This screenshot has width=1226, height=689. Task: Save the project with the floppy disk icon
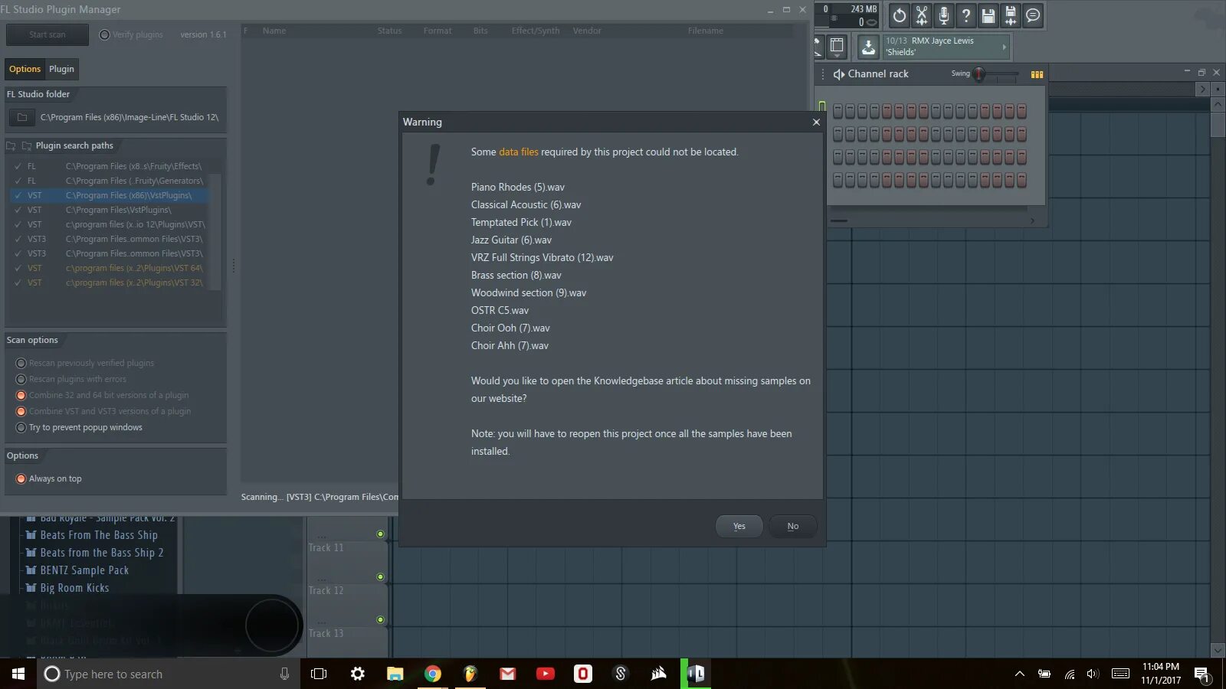pyautogui.click(x=988, y=15)
